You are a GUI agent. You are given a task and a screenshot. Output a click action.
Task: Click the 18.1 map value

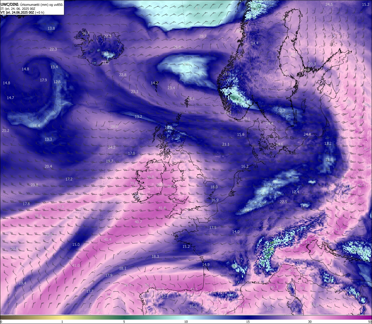pyautogui.click(x=123, y=268)
